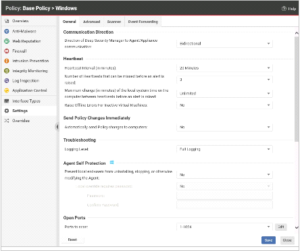Open the Anti-Malware section icon
The height and width of the screenshot is (251, 302).
[x=7, y=31]
